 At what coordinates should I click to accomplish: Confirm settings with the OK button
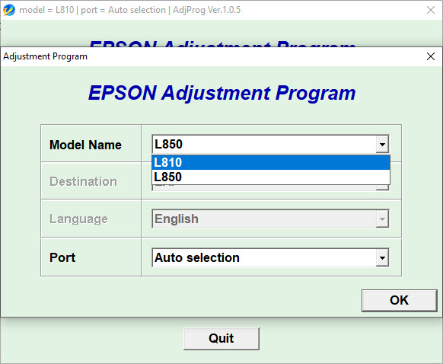click(x=399, y=300)
